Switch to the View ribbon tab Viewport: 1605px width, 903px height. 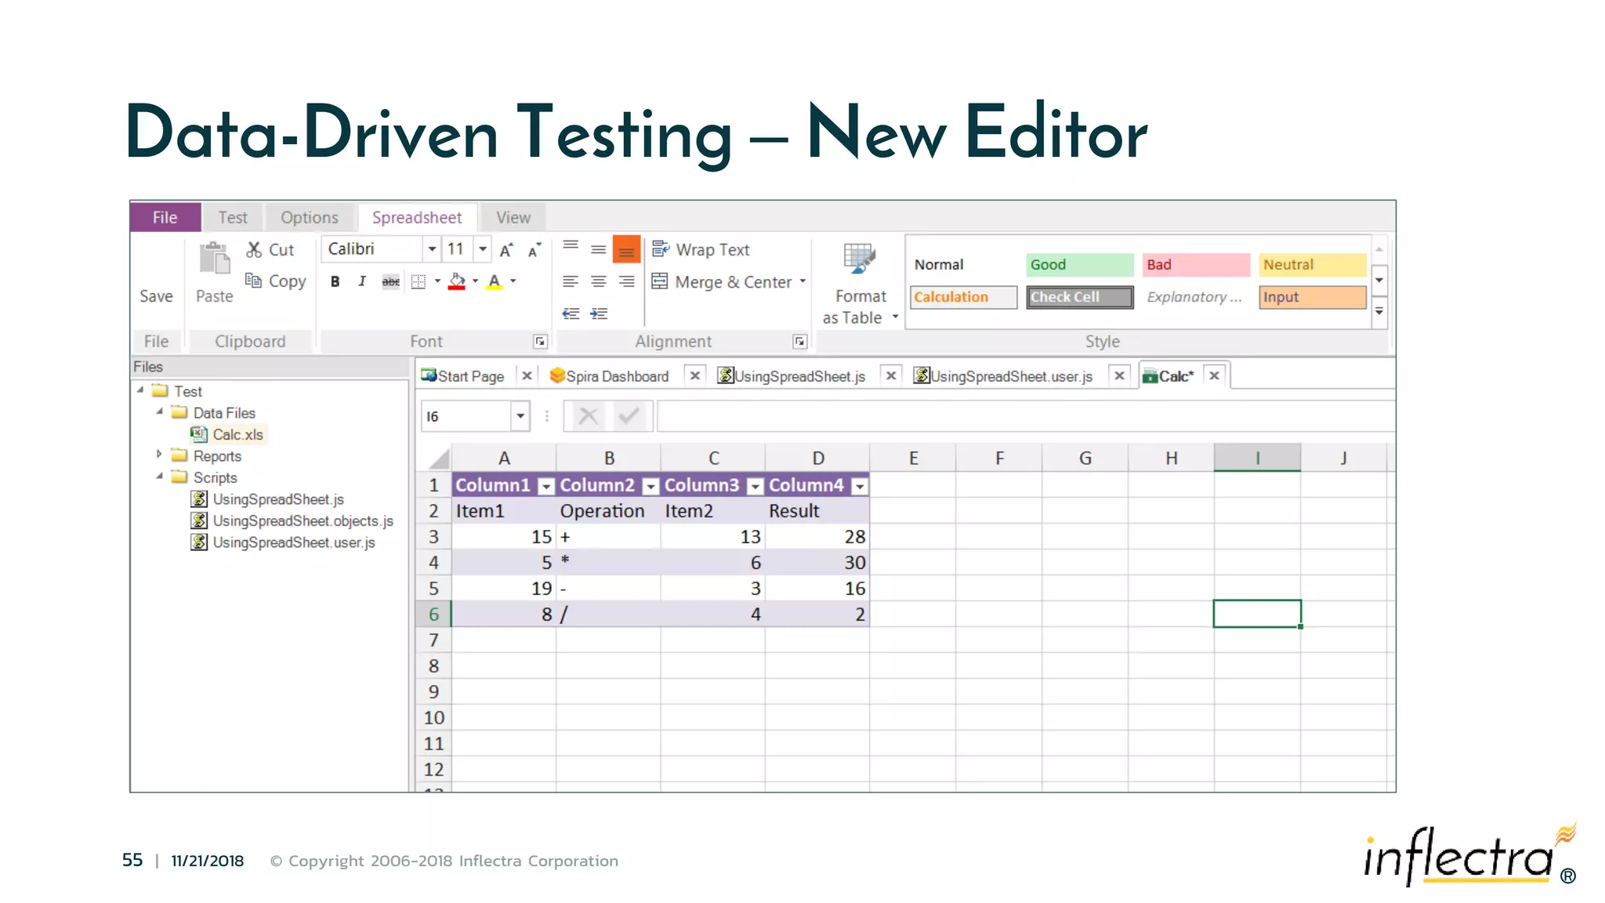point(513,217)
